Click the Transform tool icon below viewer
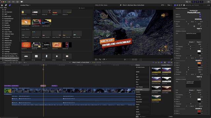Viewport: 211px width, 118px height. pos(96,59)
